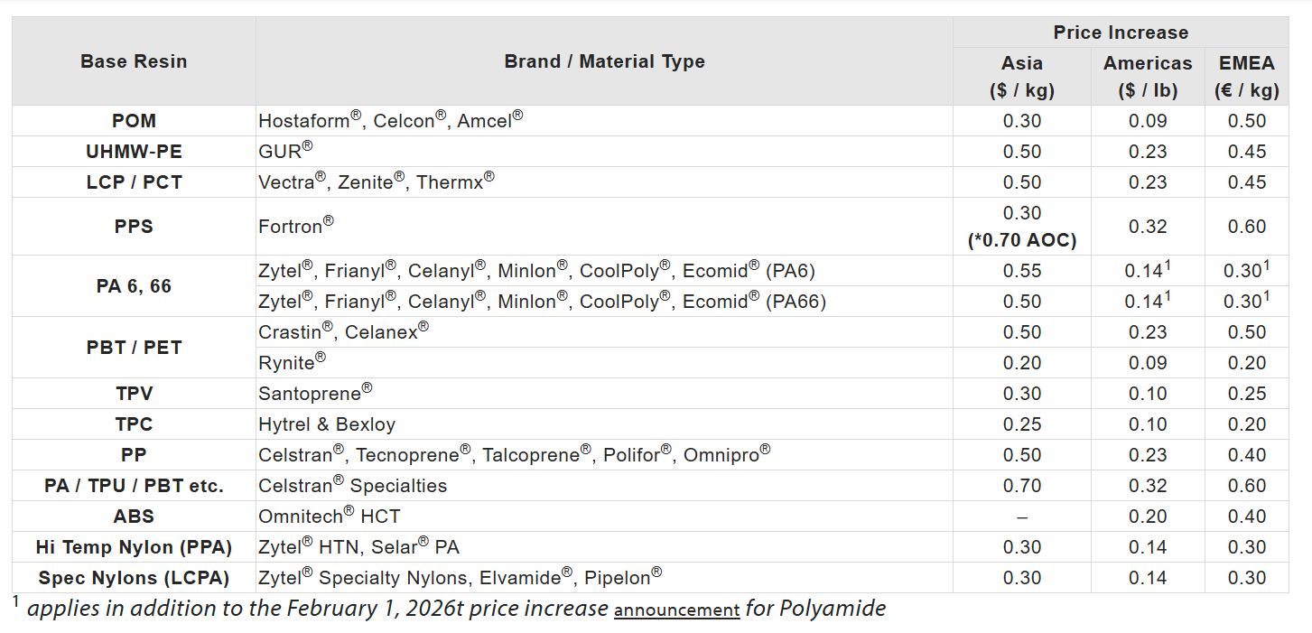This screenshot has height=633, width=1312.
Task: Click the *0.70 AOC note in PPS row
Action: (x=1021, y=241)
